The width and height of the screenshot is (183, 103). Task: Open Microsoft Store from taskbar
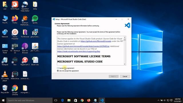tap(75, 100)
